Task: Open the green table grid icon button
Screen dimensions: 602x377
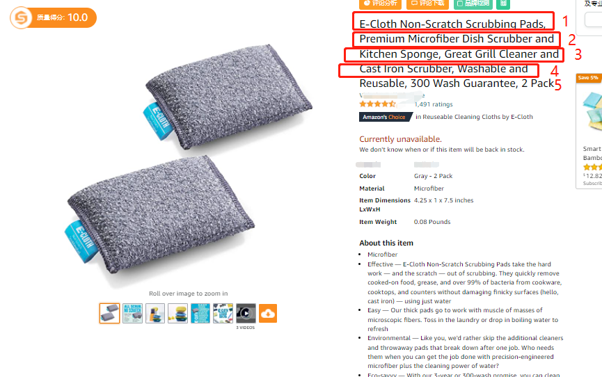Action: pos(503,4)
